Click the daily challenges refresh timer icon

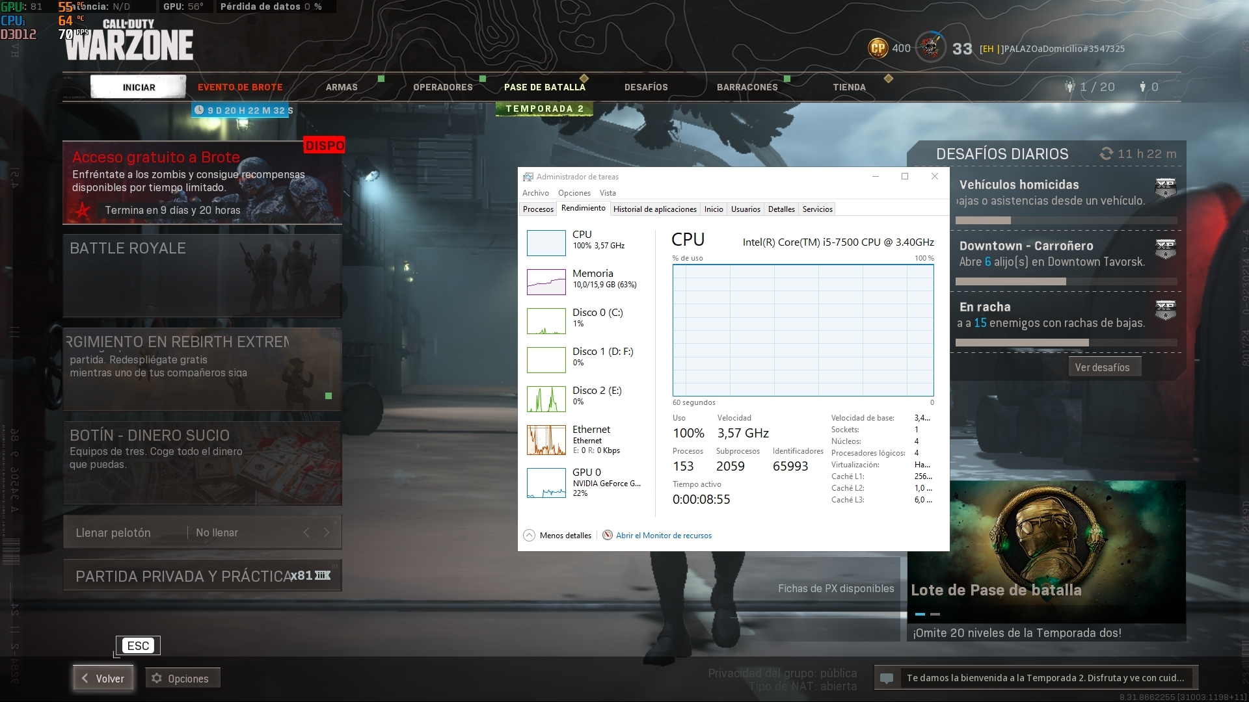click(x=1106, y=154)
